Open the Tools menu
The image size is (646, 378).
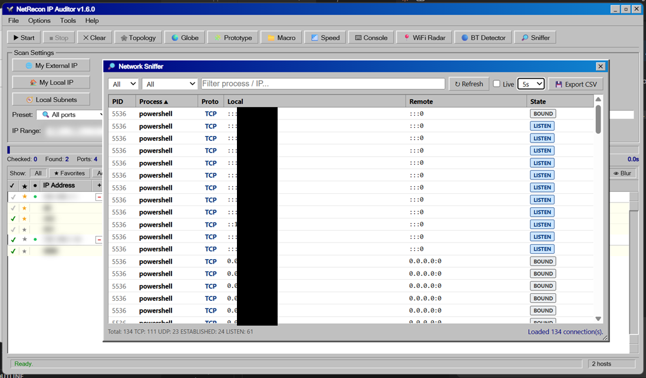(x=68, y=21)
